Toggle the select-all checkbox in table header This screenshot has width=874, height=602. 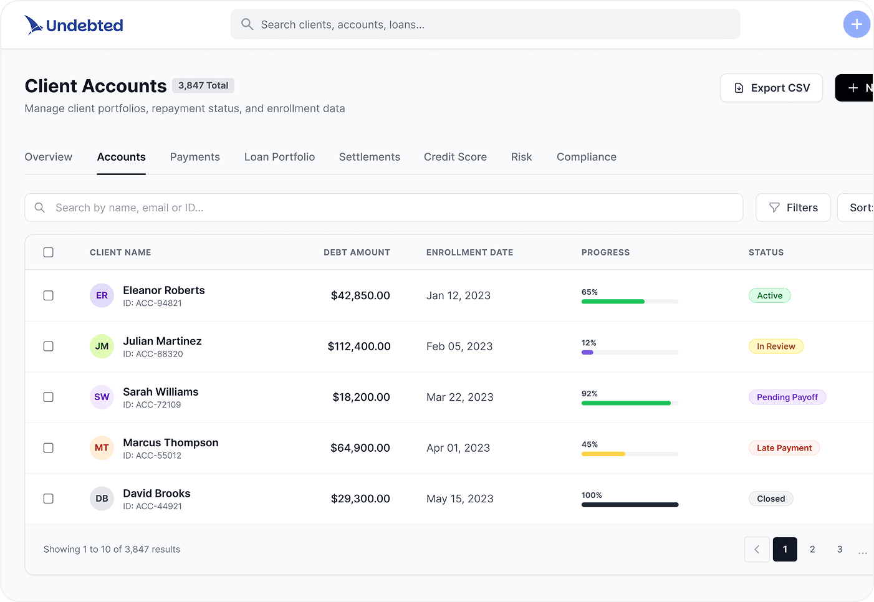pyautogui.click(x=49, y=252)
